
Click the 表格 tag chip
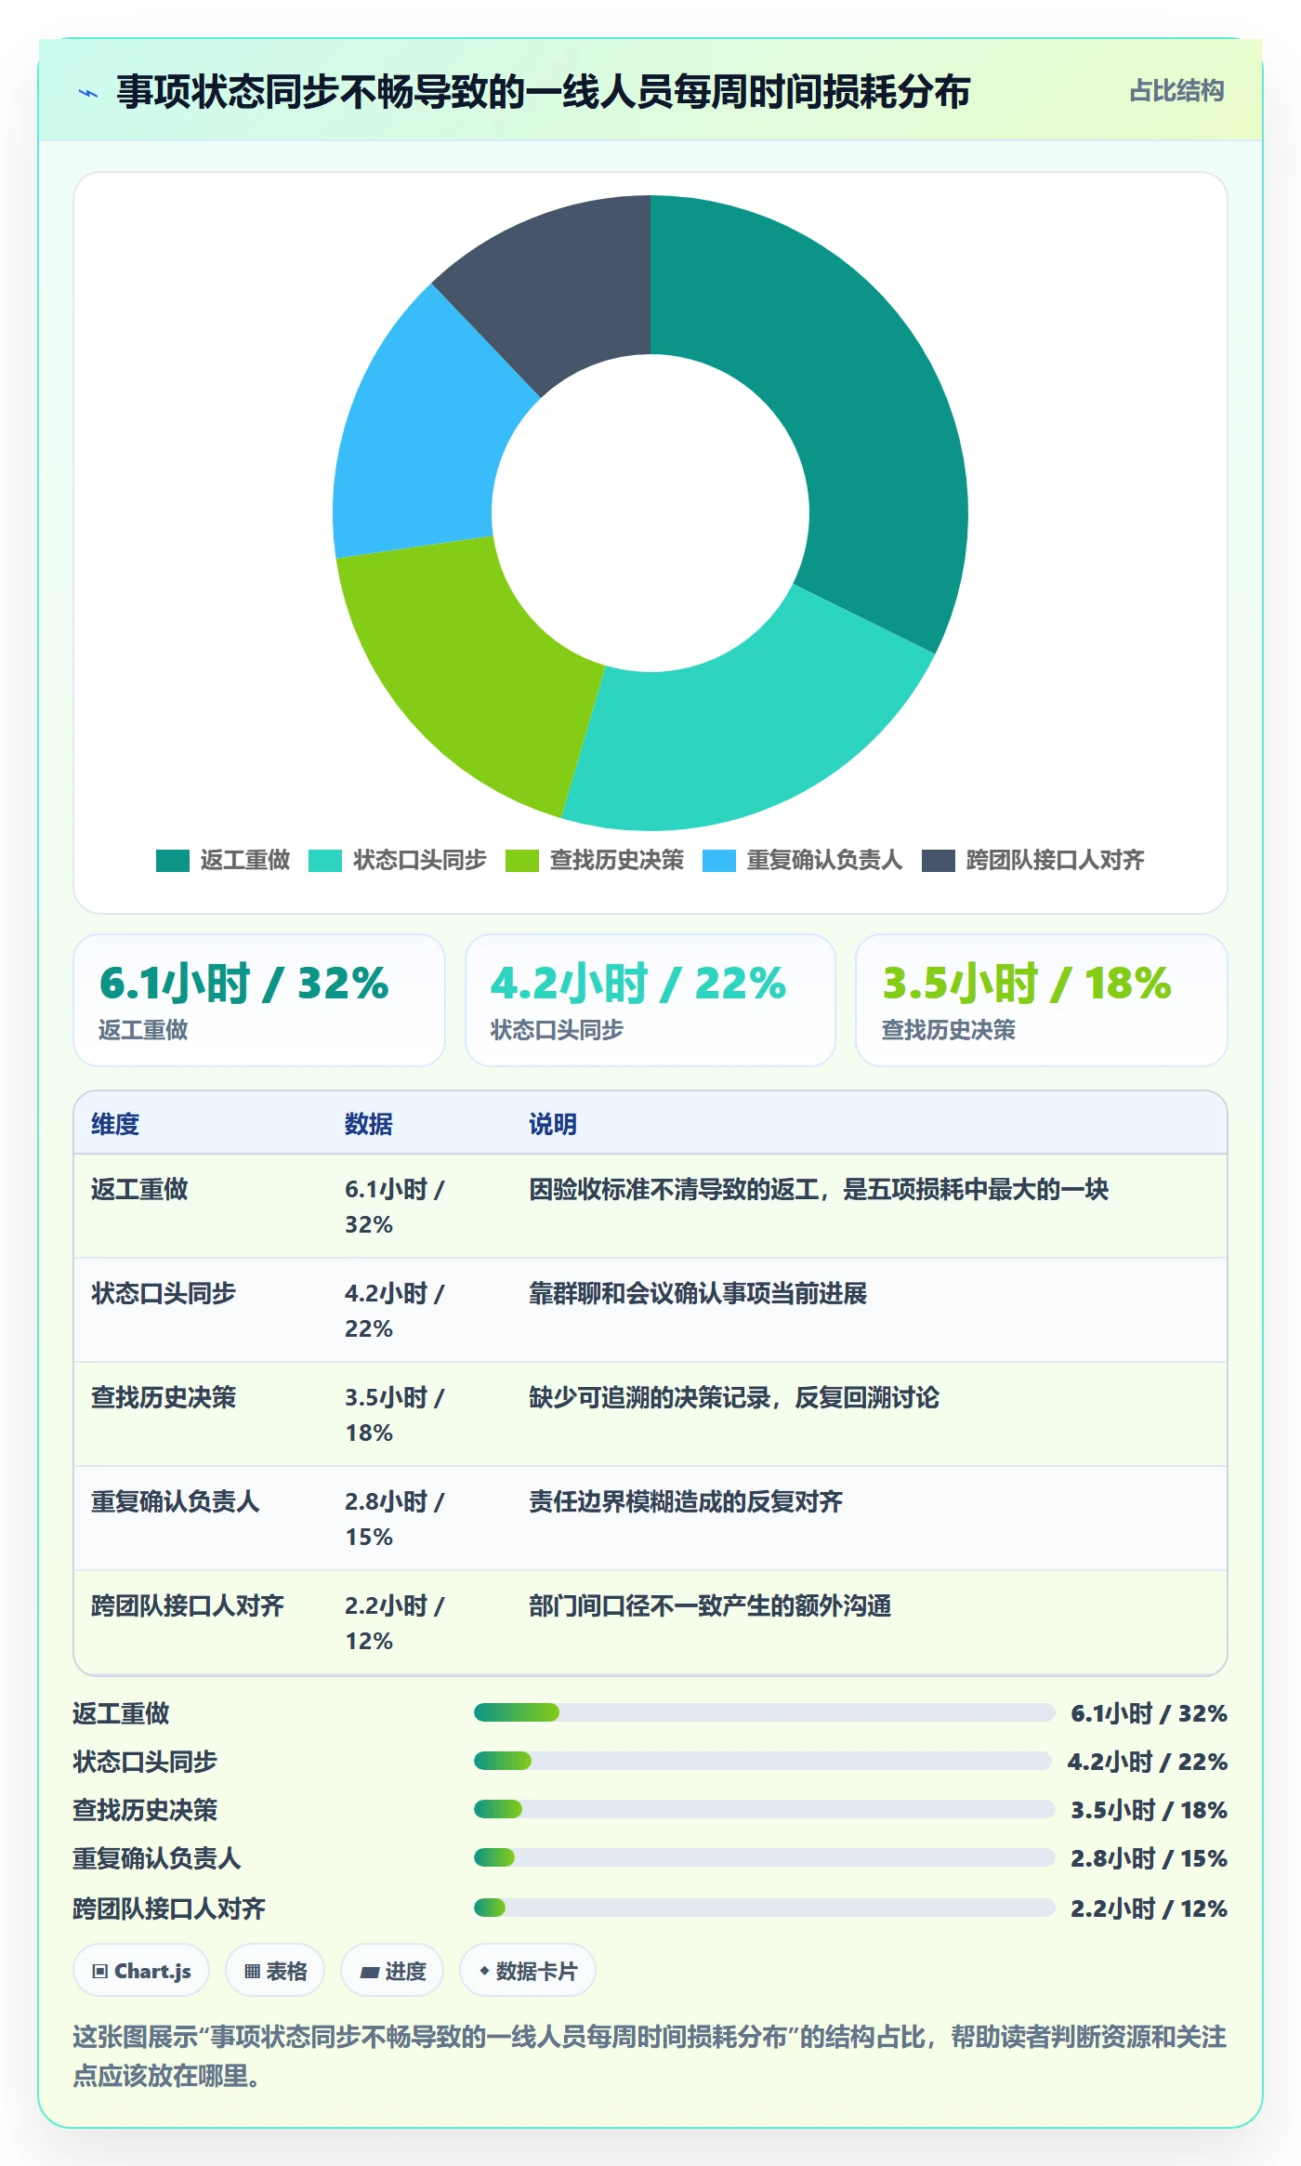point(275,1971)
